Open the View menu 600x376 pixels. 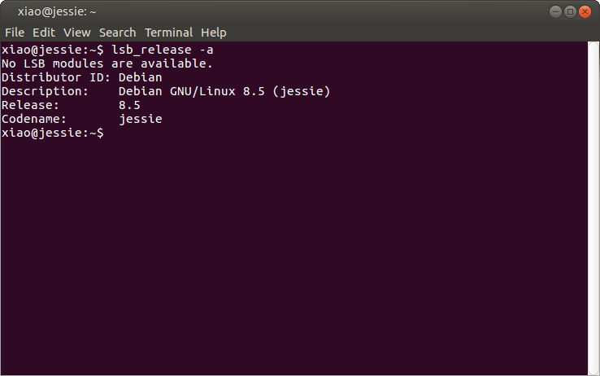coord(77,33)
